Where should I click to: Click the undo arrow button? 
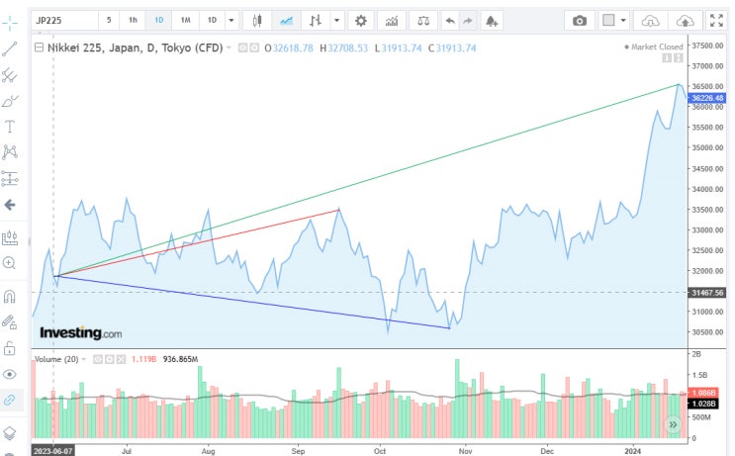point(450,21)
